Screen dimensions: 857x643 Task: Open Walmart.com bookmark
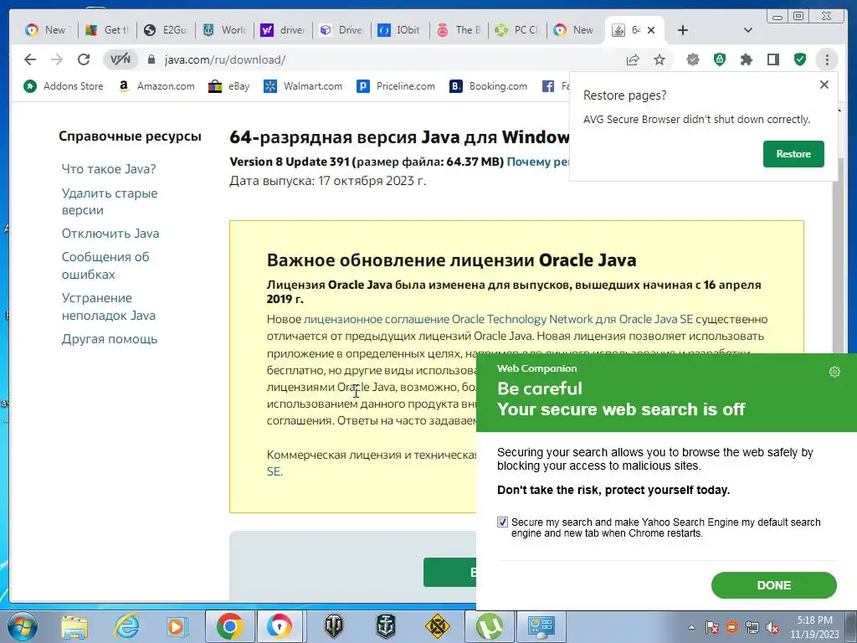point(303,86)
